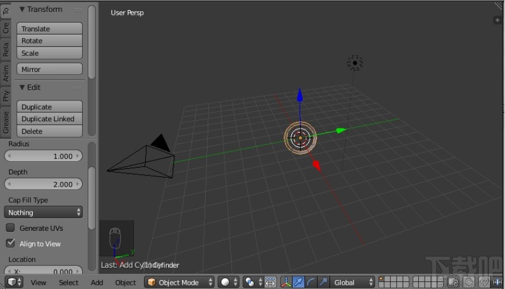Image resolution: width=505 pixels, height=289 pixels.
Task: Open the Object menu
Action: tap(126, 282)
